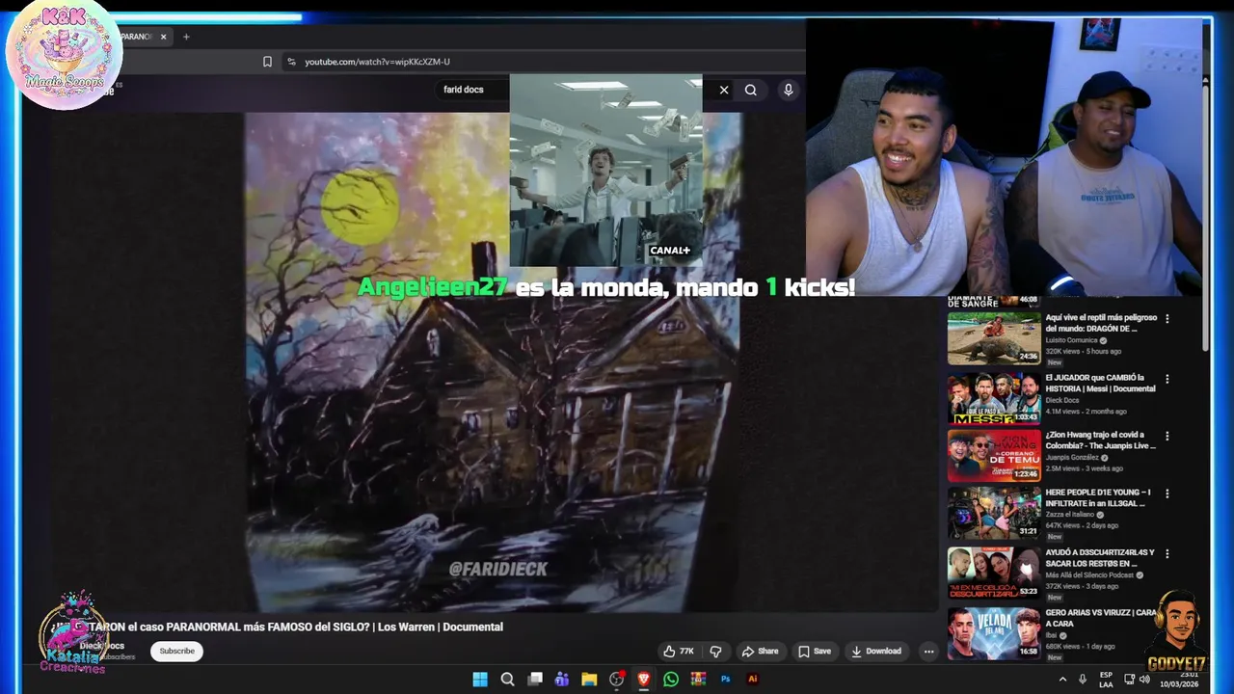Open title AYUDÓ A D3SCU4RTIZ4RL4S Y SACAR
1234x694 pixels.
click(1100, 558)
